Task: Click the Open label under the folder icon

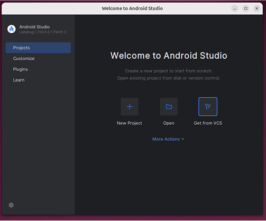Action: (x=169, y=123)
